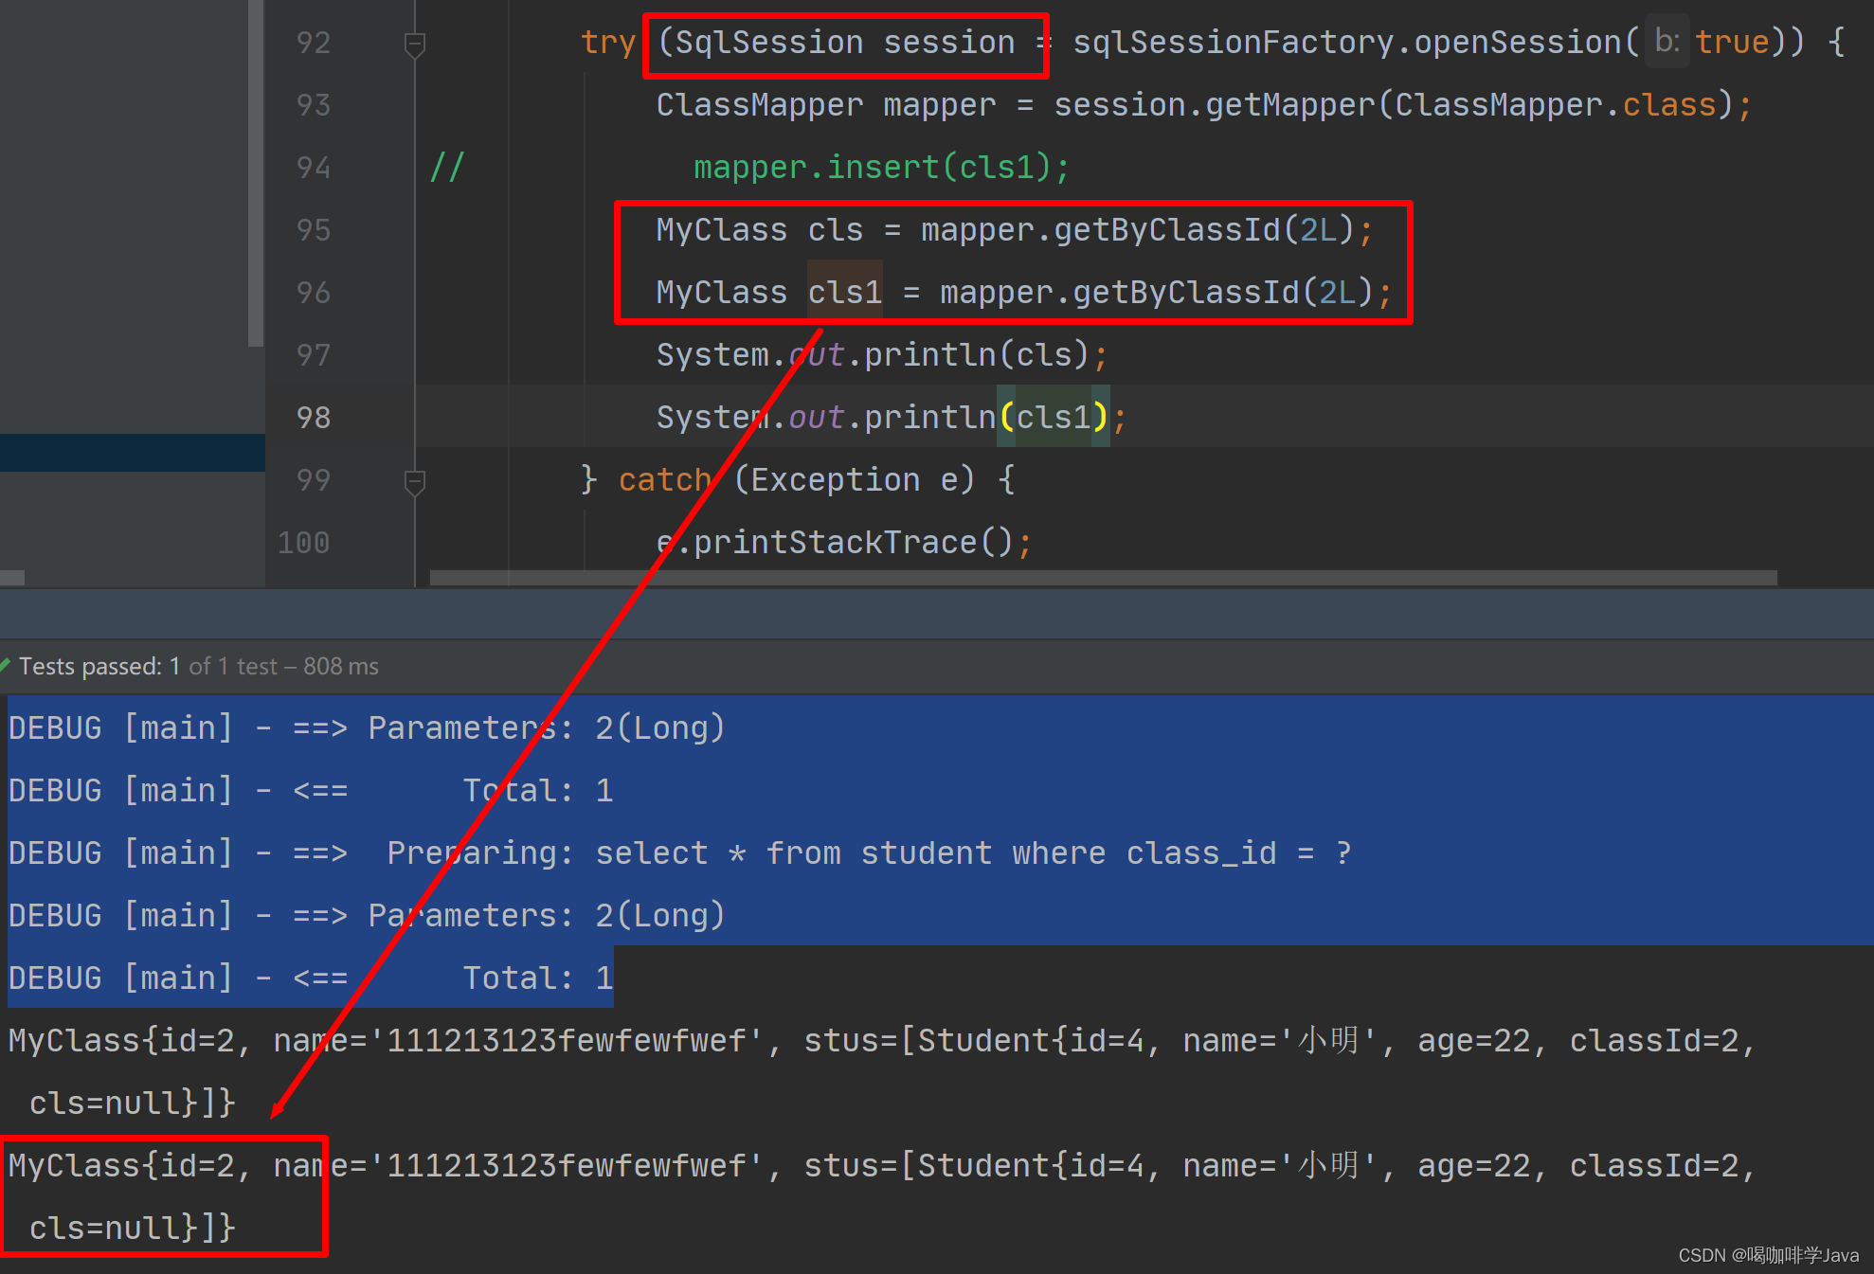Click the openSession method call

pyautogui.click(x=1518, y=43)
